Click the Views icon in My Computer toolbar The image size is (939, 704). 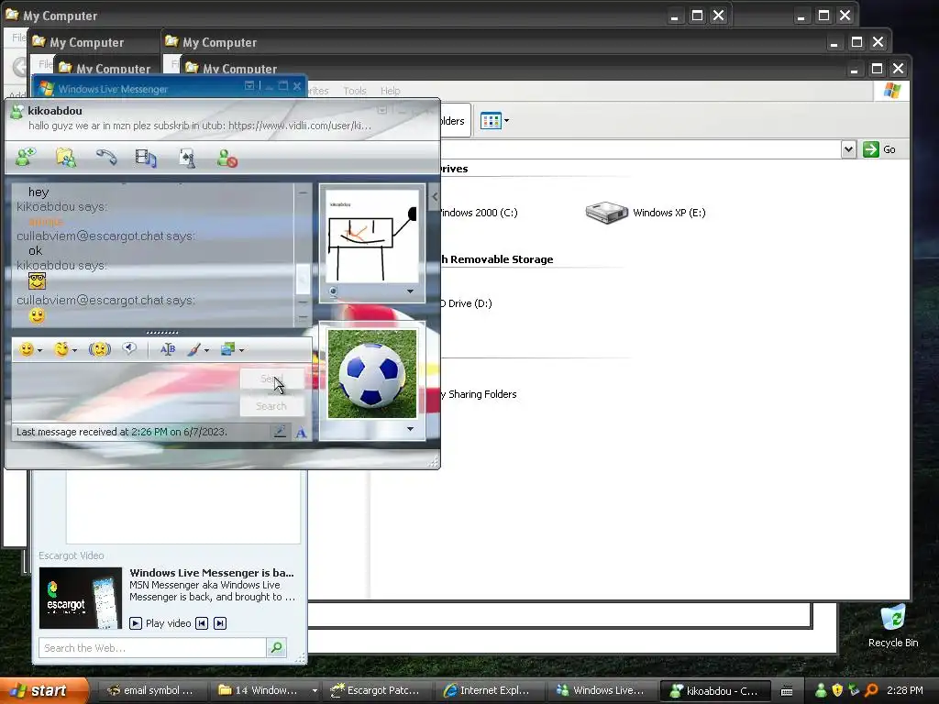[491, 121]
